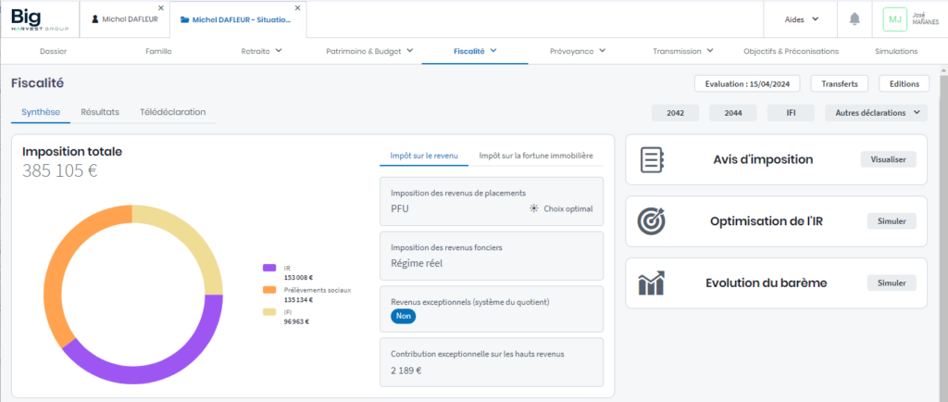
Task: Expand the Autres déclarations dropdown
Action: [x=876, y=113]
